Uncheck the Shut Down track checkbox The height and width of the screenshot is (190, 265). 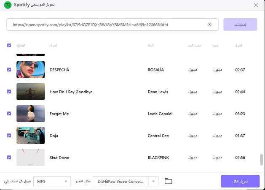pos(9,157)
